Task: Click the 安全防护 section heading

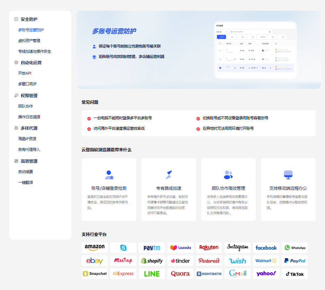Action: click(29, 19)
